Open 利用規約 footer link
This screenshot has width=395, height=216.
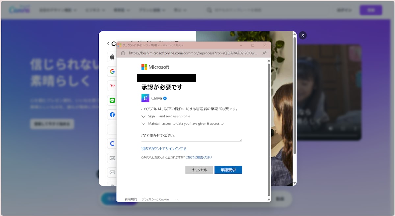pos(131,199)
